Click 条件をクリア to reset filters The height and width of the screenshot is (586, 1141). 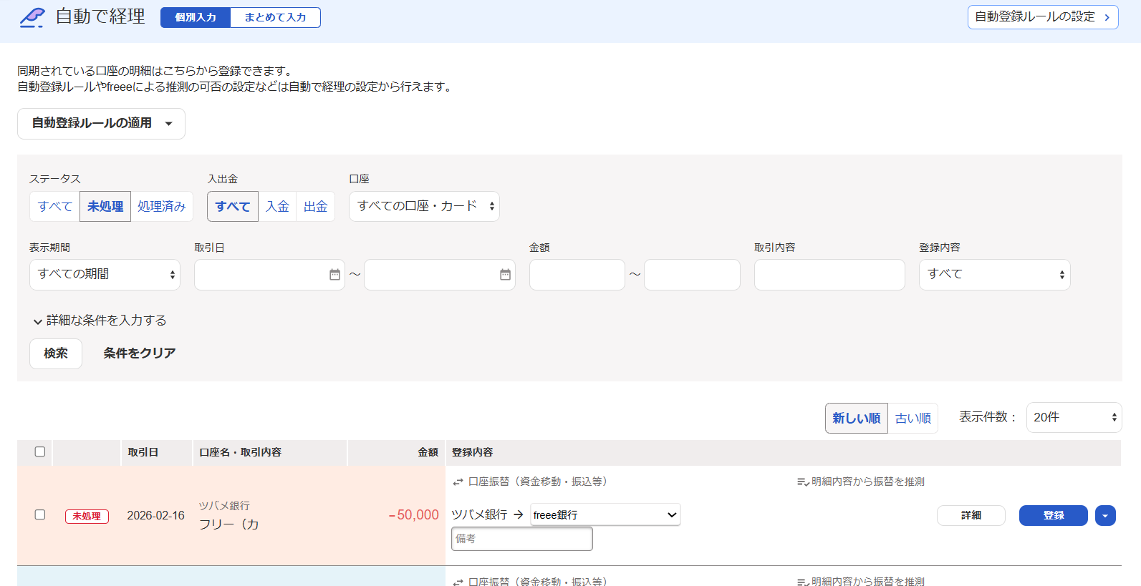coord(140,353)
